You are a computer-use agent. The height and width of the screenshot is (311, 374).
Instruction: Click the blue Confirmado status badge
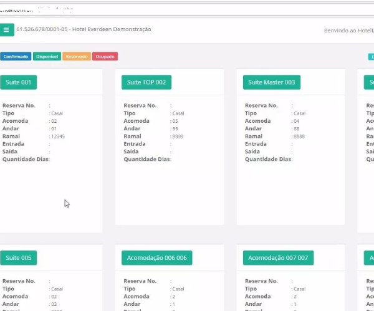16,57
